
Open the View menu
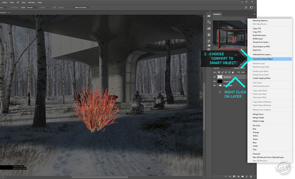(x=24, y=2)
